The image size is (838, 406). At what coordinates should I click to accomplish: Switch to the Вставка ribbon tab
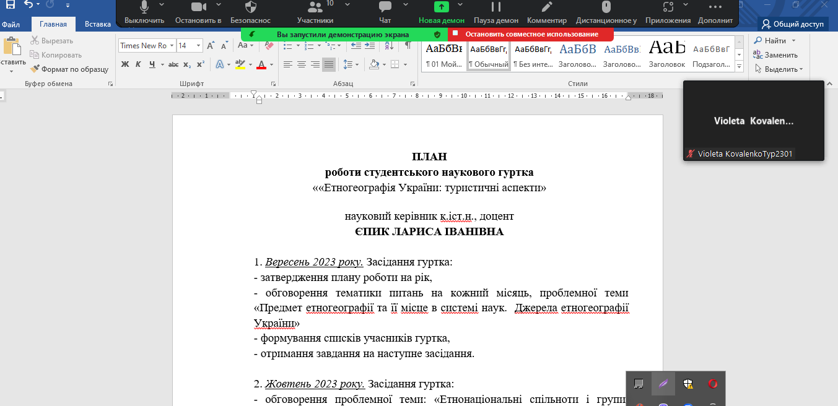(x=97, y=25)
